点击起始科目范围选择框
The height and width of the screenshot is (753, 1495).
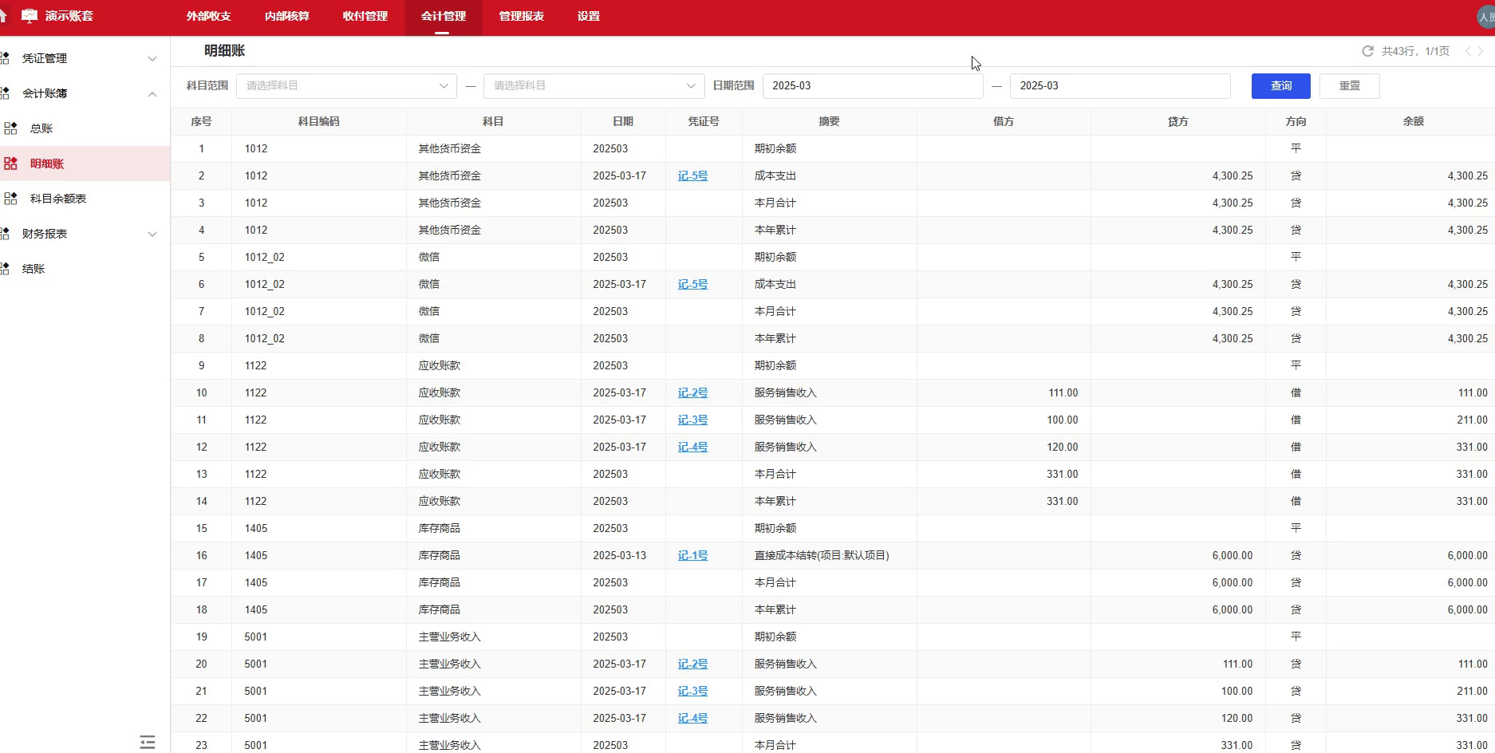(346, 85)
